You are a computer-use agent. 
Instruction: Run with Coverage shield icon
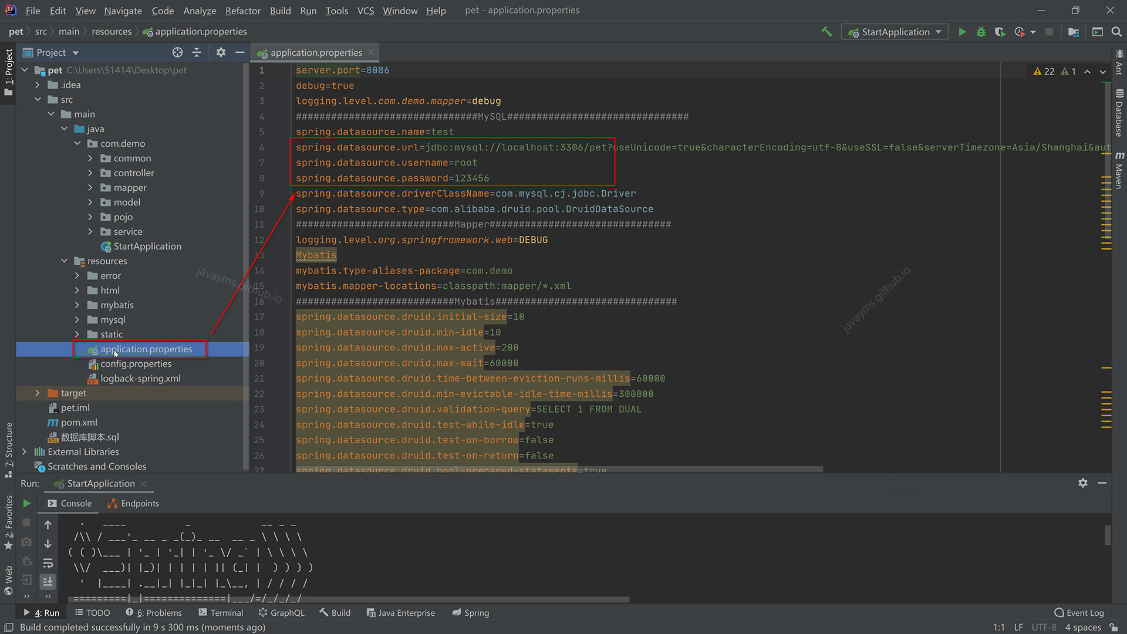click(1000, 32)
